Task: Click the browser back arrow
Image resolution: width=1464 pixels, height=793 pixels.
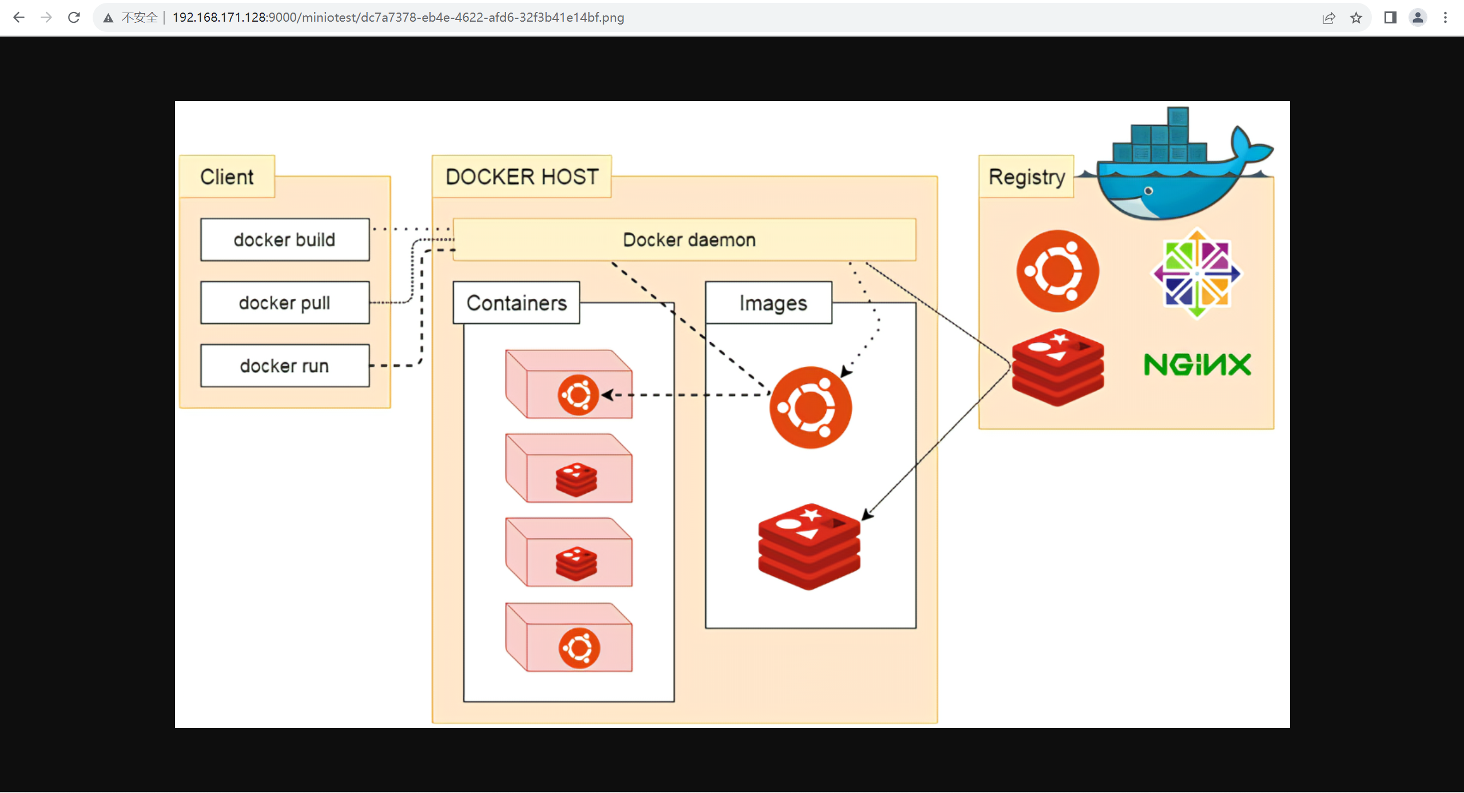Action: tap(18, 18)
